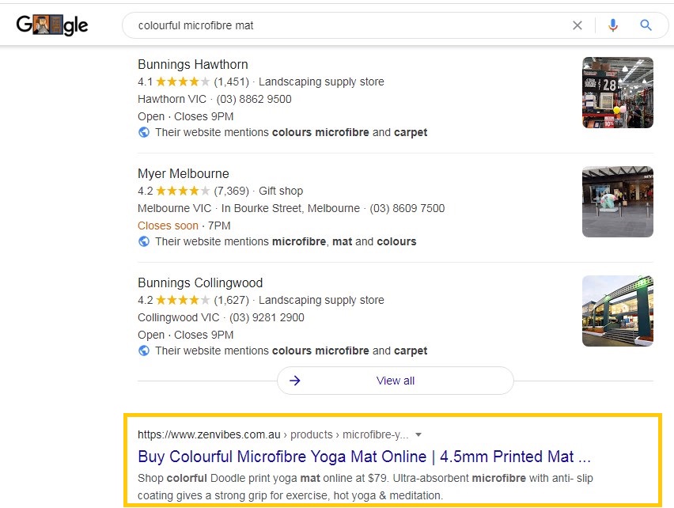Click globe icon under Bunnings Collingwood
The height and width of the screenshot is (508, 674).
tap(144, 351)
